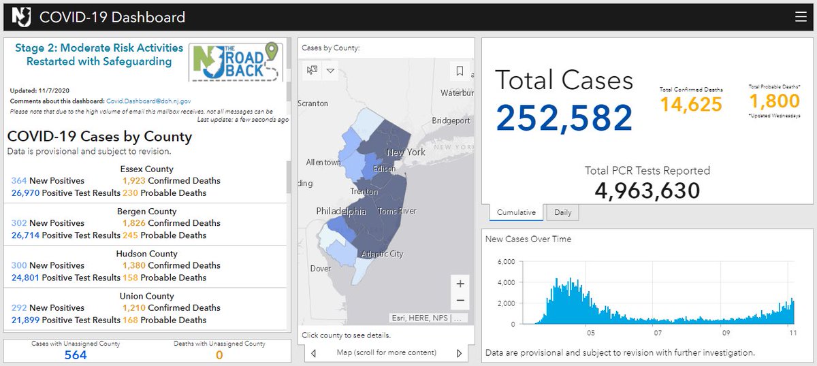Click Toms River label on the map

coord(397,212)
